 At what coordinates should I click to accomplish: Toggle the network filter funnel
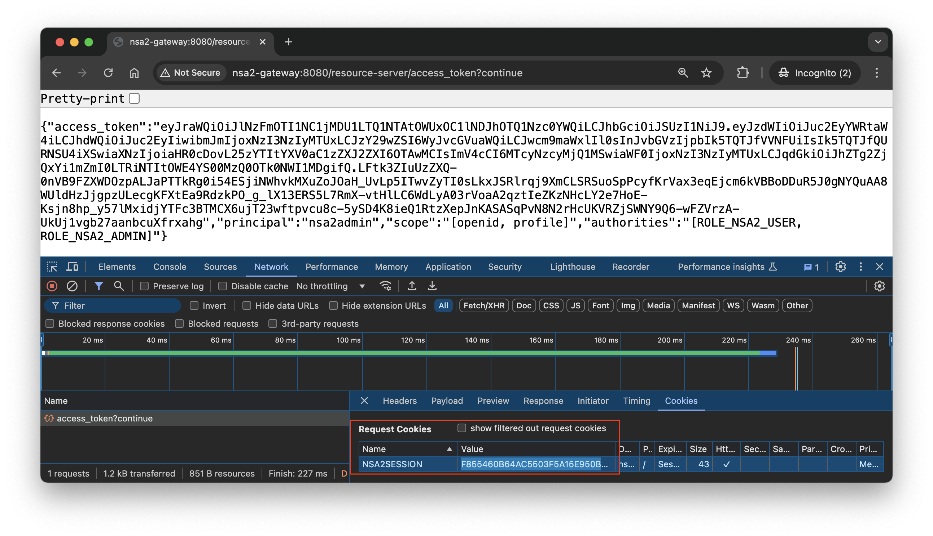click(98, 286)
